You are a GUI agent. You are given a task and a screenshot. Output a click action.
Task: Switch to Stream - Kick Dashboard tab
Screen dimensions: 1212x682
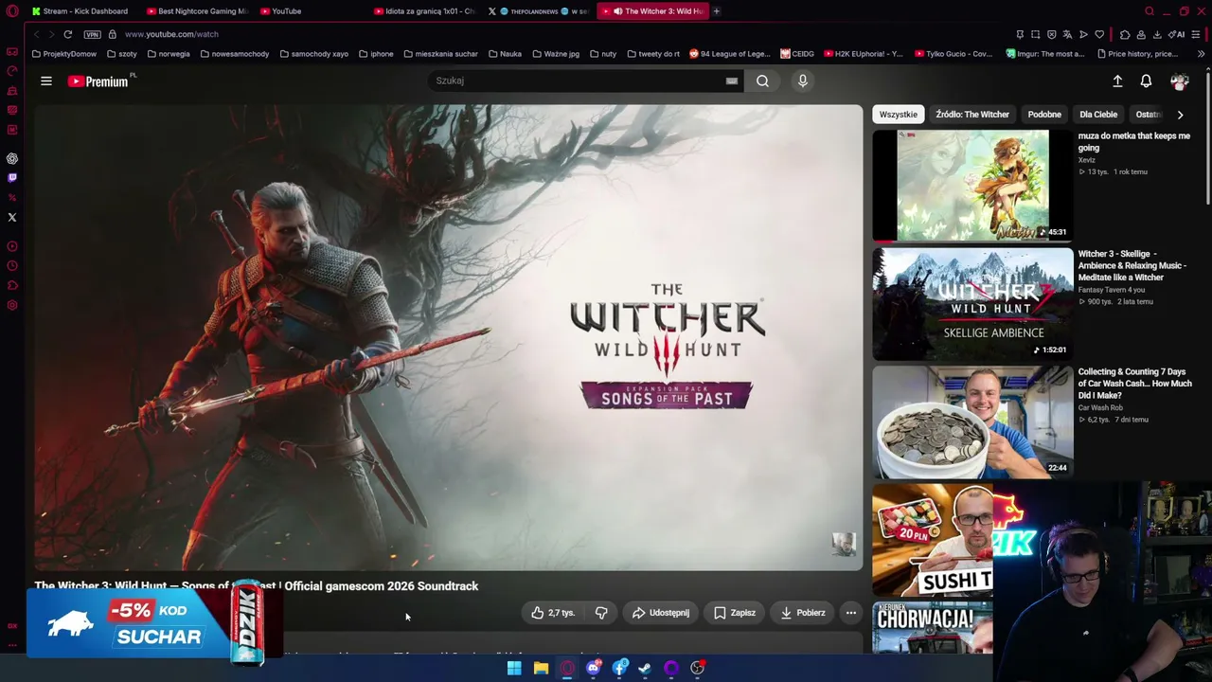pyautogui.click(x=80, y=11)
